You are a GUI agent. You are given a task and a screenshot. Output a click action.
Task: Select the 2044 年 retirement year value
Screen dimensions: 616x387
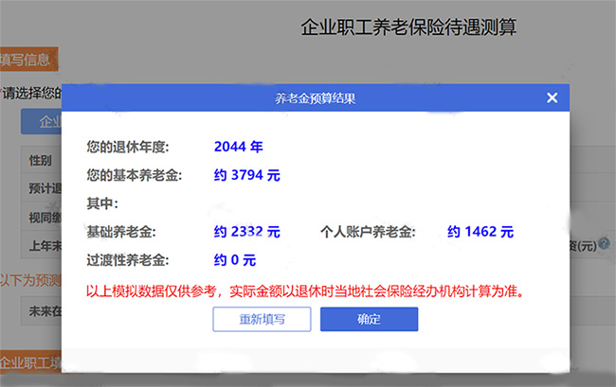click(238, 147)
